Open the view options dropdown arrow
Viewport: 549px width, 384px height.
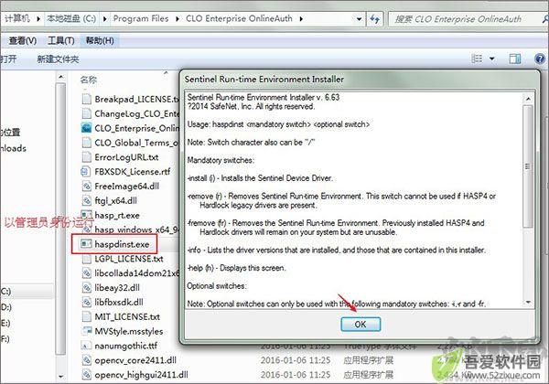tap(492, 59)
